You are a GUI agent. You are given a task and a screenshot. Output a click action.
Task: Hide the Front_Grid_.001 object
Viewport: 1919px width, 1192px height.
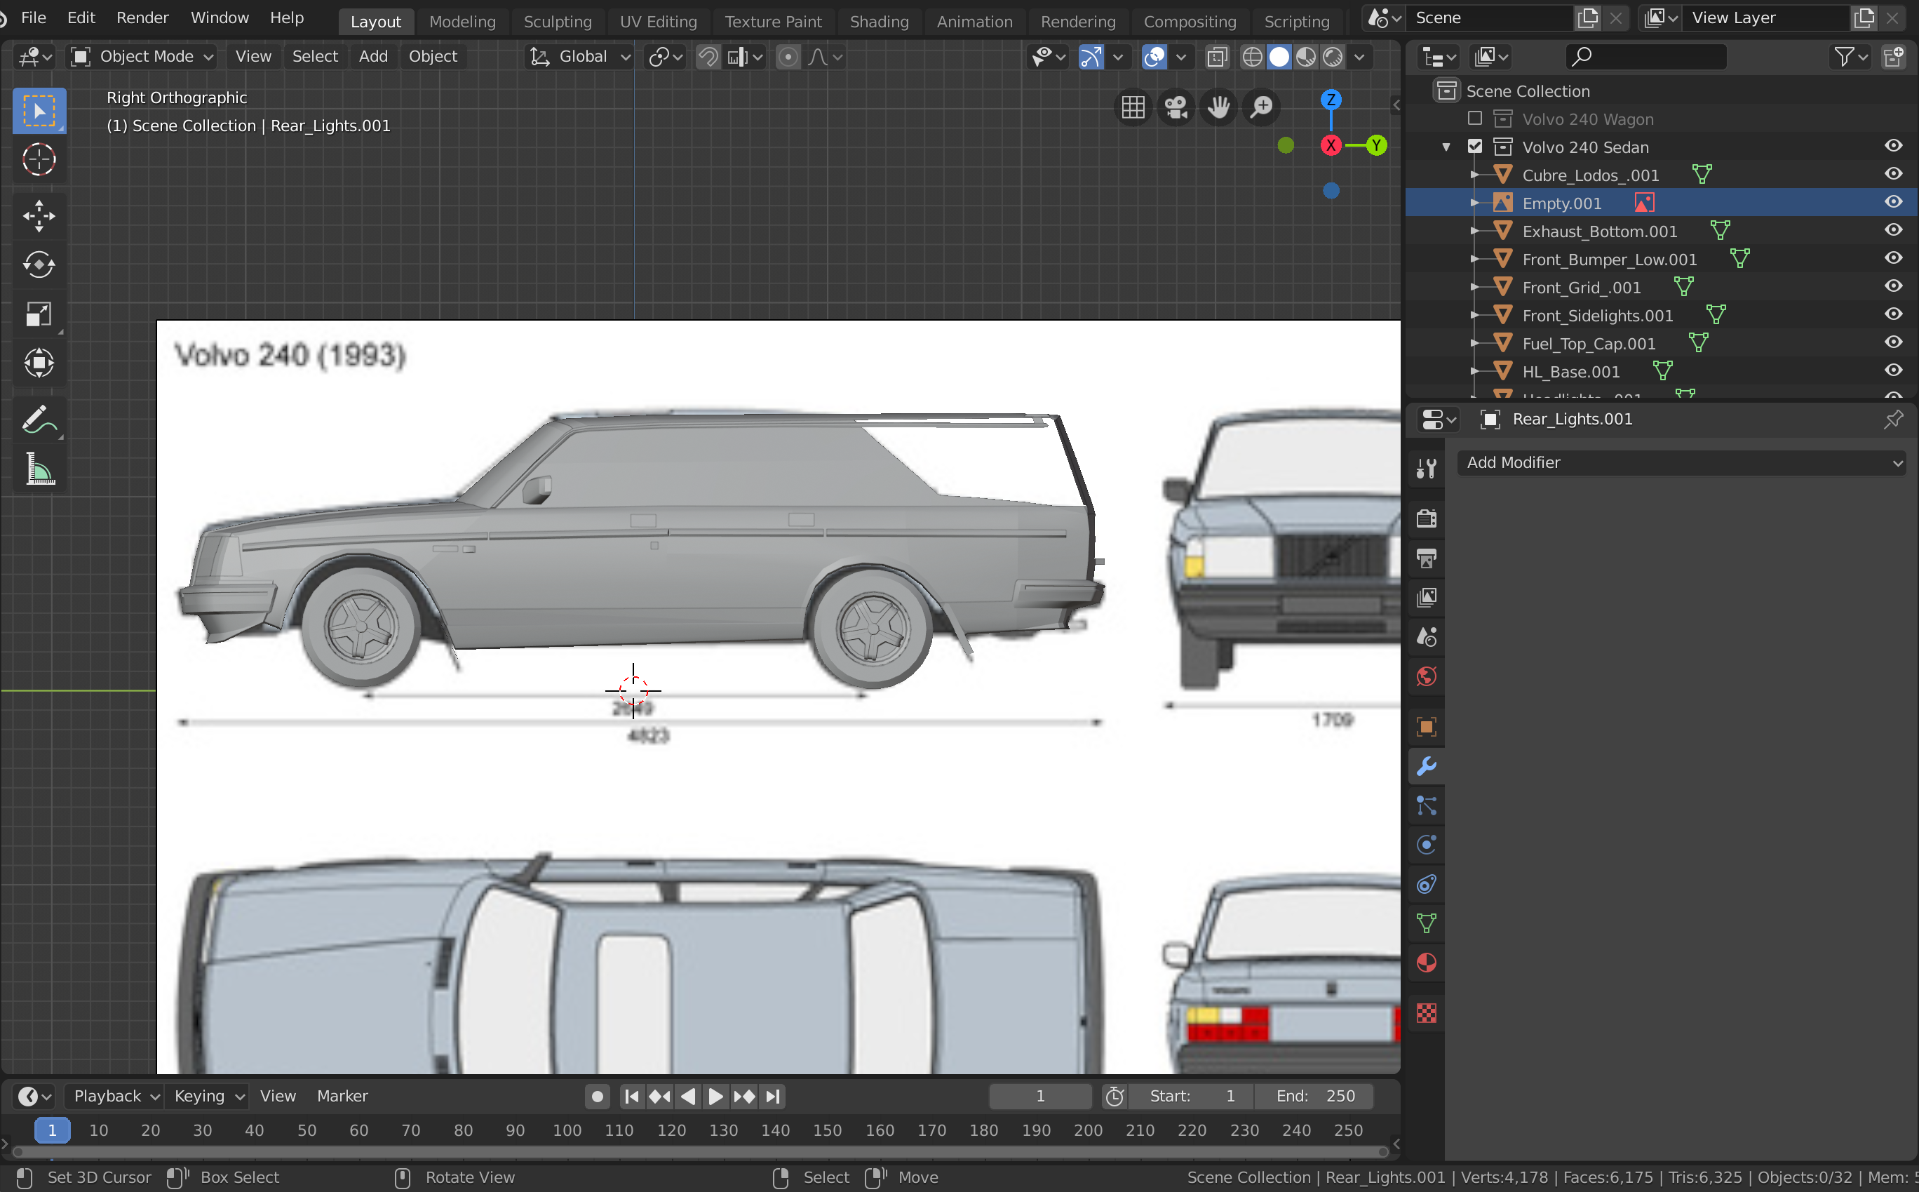[x=1893, y=287]
